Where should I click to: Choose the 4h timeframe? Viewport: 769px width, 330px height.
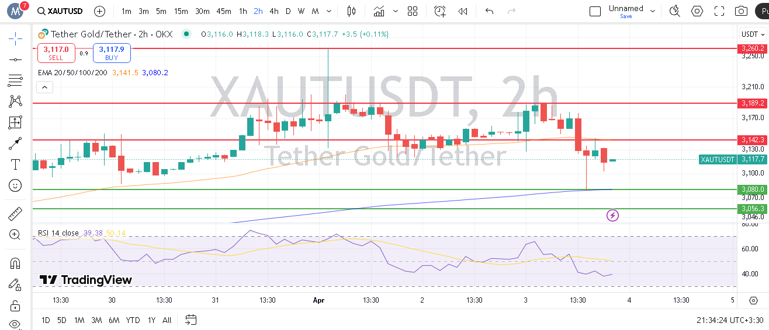(x=274, y=11)
